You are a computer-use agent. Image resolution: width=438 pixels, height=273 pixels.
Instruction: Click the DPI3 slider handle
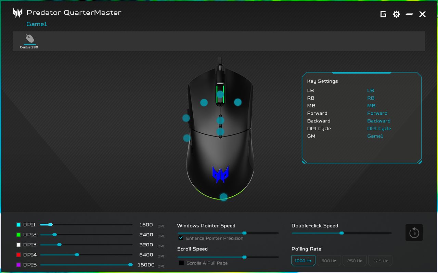tap(59, 245)
